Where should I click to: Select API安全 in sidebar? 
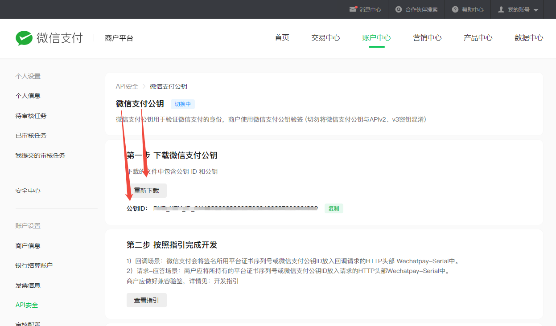[x=27, y=305]
